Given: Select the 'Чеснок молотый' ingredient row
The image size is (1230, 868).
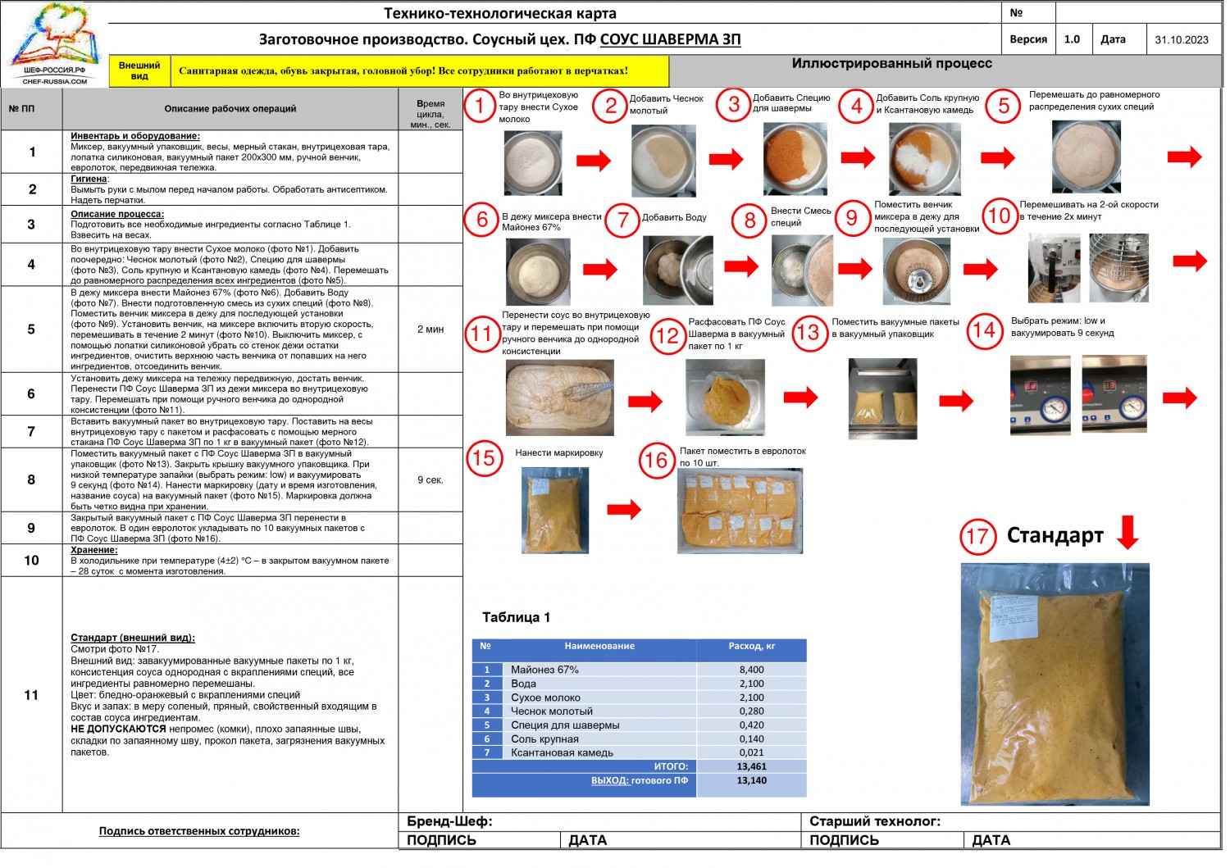Looking at the screenshot, I should coord(640,711).
